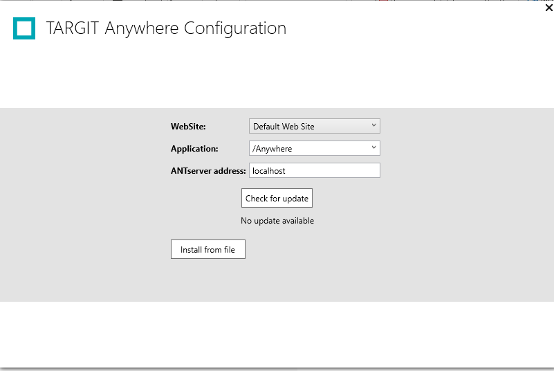
Task: Close the TARGIT Anywhere Configuration window
Action: click(548, 8)
